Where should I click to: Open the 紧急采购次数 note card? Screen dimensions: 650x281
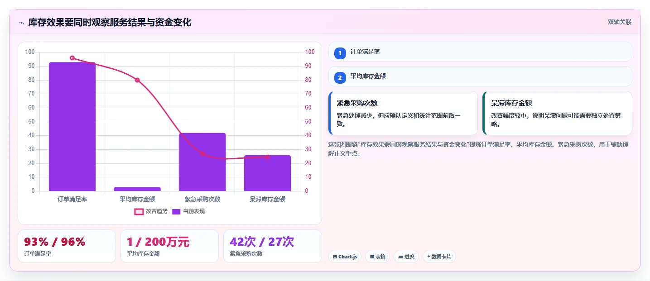coord(403,113)
